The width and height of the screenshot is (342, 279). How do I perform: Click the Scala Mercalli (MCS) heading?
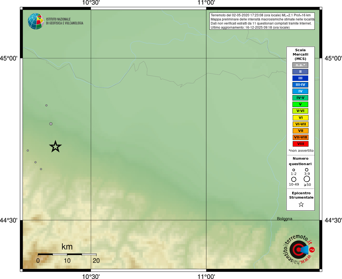click(300, 54)
